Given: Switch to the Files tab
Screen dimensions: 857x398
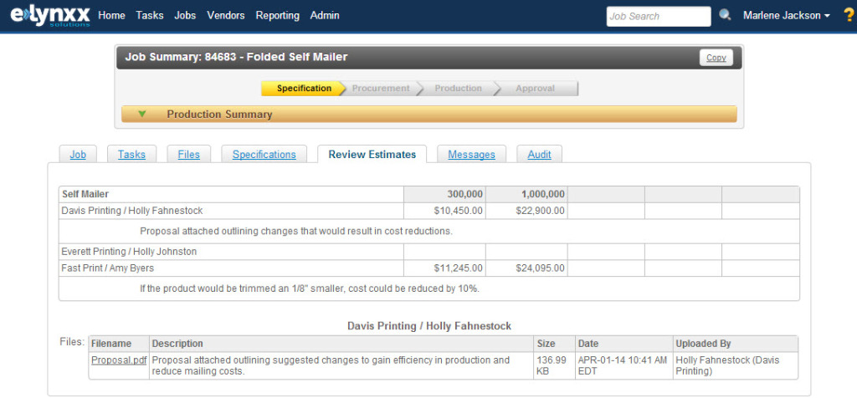Looking at the screenshot, I should pos(188,155).
